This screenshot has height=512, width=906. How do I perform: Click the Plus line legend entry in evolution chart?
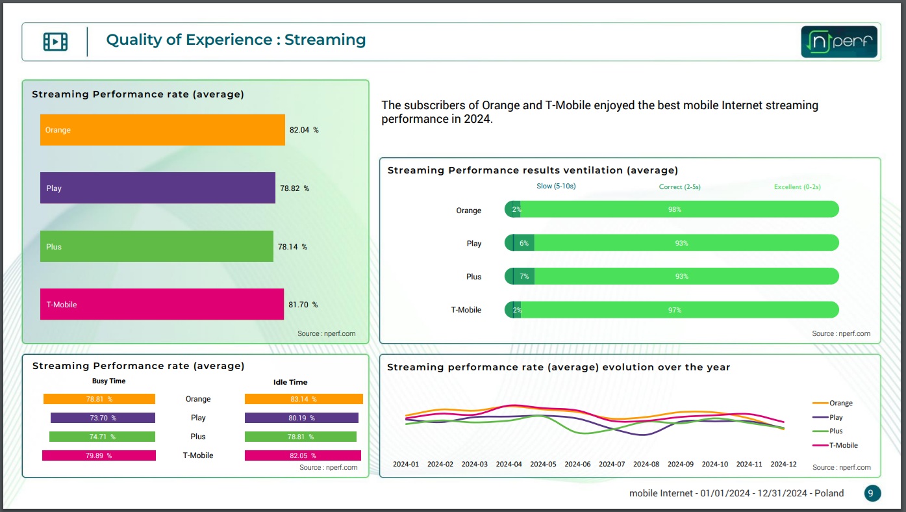828,431
